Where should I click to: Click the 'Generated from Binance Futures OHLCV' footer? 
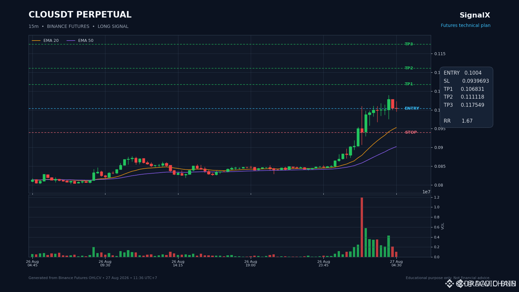tap(93, 278)
